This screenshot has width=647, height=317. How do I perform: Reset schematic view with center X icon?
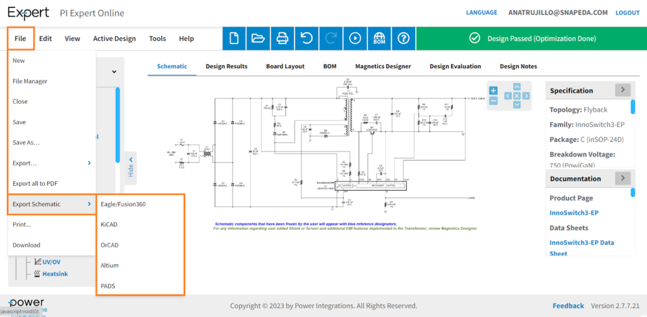pos(517,96)
